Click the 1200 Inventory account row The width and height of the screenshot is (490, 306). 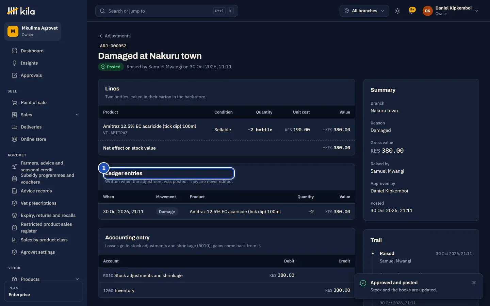[227, 290]
